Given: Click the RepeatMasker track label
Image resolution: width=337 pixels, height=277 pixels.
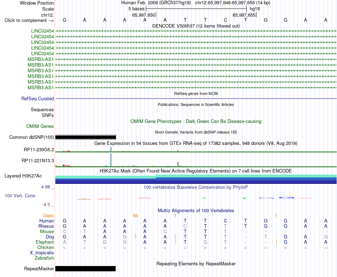Looking at the screenshot, I should (x=39, y=268).
